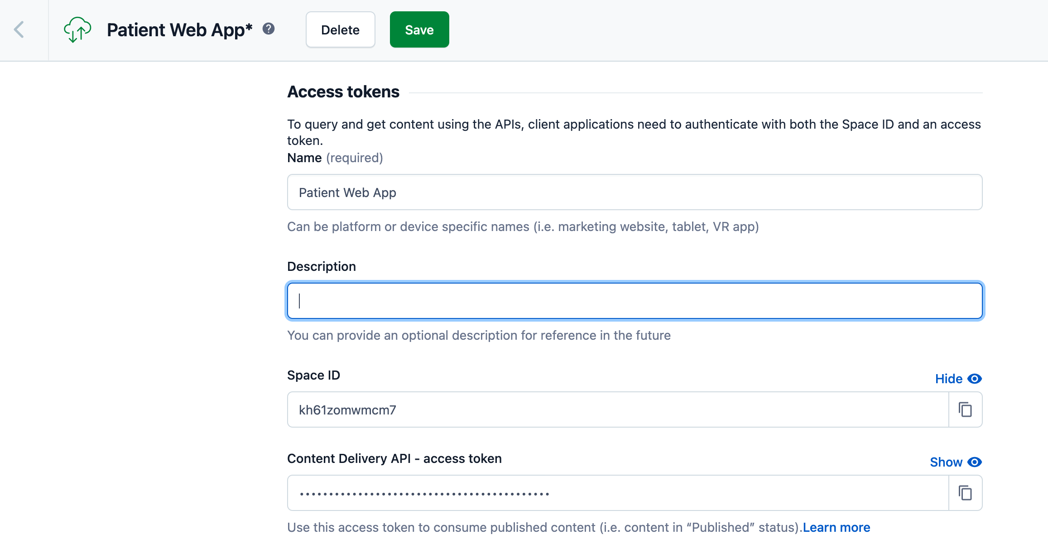1048x549 pixels.
Task: Copy the Content Delivery API access token
Action: point(965,493)
